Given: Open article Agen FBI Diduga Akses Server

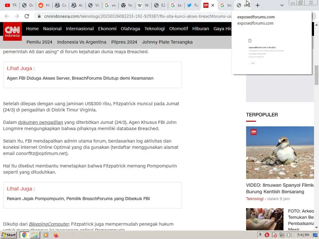Looking at the screenshot, I should coord(80,78).
